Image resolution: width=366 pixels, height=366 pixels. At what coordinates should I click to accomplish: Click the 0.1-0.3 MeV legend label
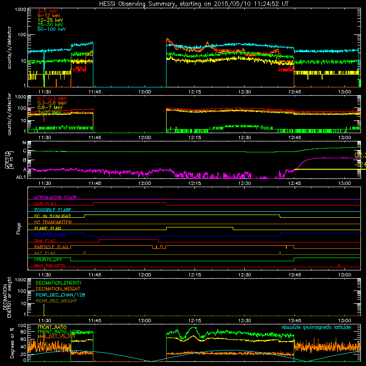(52, 98)
